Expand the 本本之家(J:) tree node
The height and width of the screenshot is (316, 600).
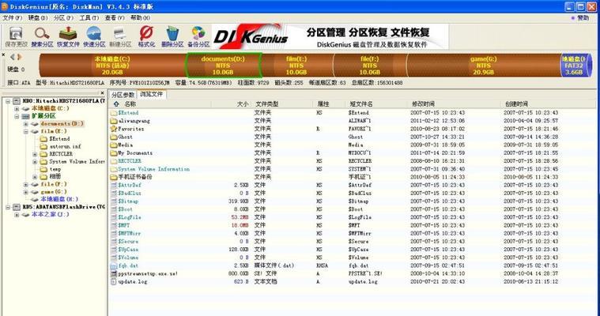(x=17, y=215)
